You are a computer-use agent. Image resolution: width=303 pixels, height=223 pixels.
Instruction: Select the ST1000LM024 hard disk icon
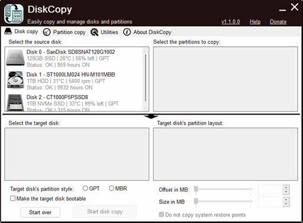(x=15, y=80)
